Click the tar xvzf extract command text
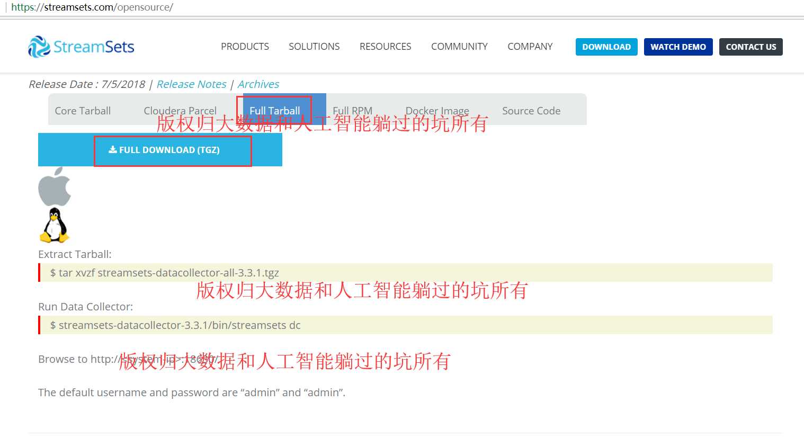This screenshot has width=804, height=437. click(x=164, y=273)
